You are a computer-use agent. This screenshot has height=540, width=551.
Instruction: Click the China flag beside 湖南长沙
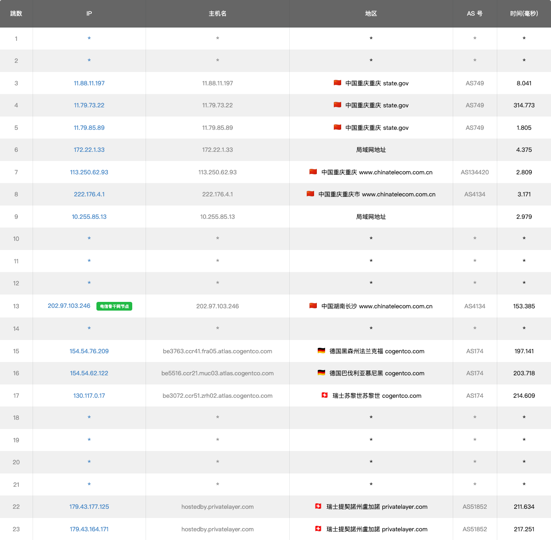coord(313,306)
